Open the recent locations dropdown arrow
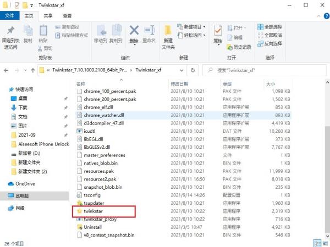 point(25,70)
